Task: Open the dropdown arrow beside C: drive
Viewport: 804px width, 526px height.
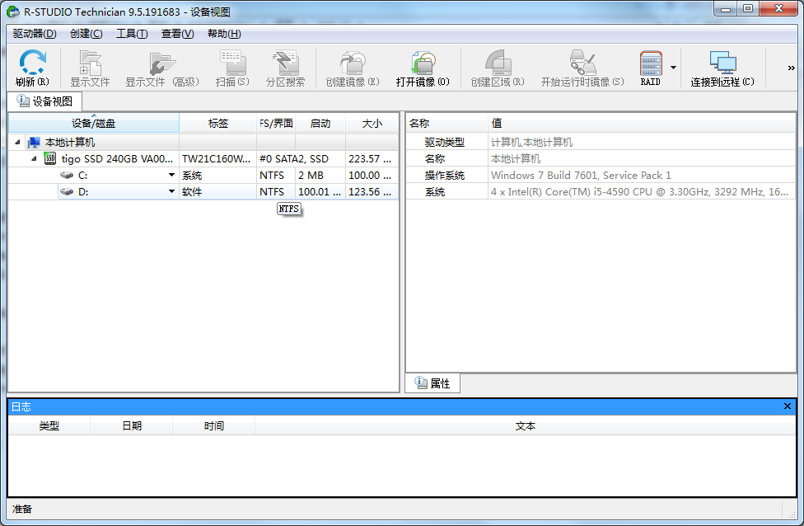Action: pos(171,176)
